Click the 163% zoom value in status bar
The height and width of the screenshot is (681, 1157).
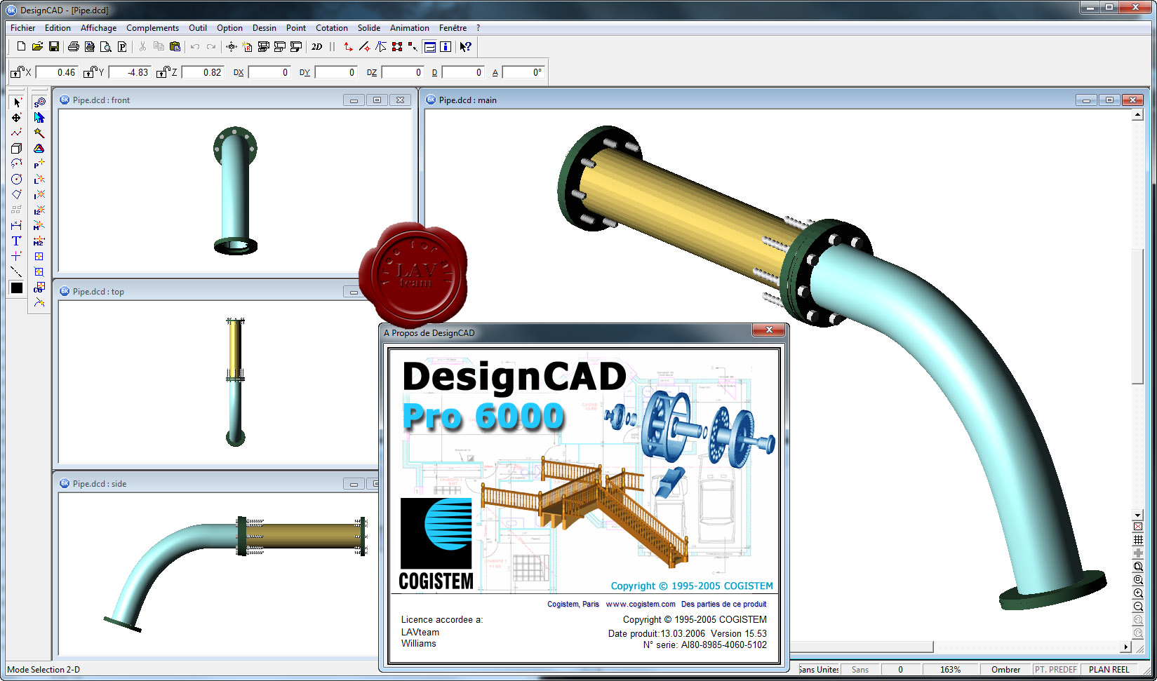coord(950,670)
